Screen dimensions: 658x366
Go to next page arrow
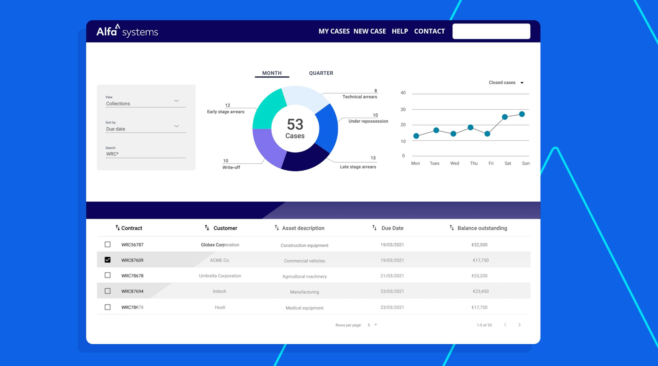coord(519,325)
